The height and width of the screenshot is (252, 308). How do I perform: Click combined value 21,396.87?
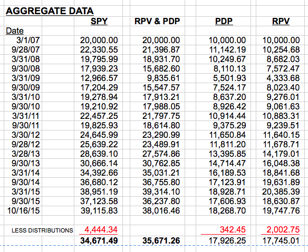click(x=161, y=49)
